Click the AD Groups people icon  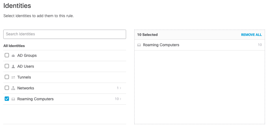pyautogui.click(x=13, y=56)
